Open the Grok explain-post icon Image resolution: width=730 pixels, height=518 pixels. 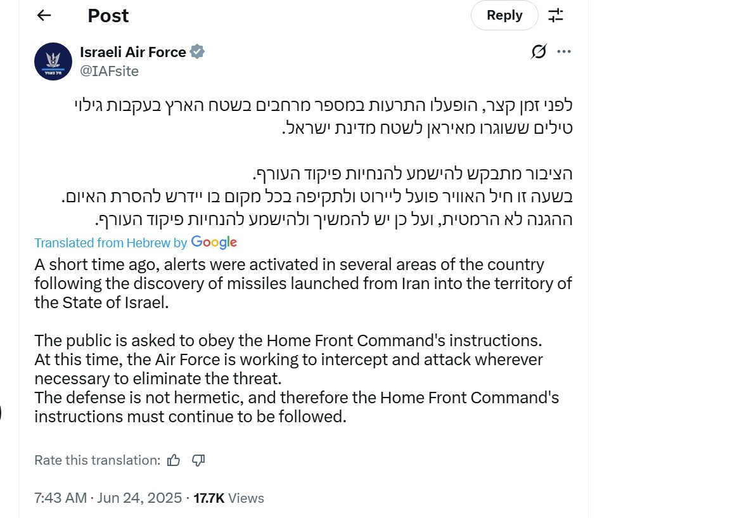[539, 52]
